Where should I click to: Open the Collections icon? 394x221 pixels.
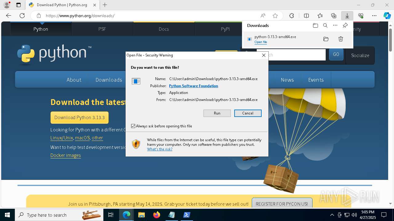(x=334, y=16)
